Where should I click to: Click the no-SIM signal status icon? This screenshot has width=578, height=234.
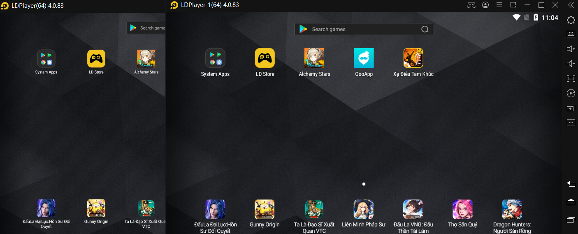click(x=526, y=17)
